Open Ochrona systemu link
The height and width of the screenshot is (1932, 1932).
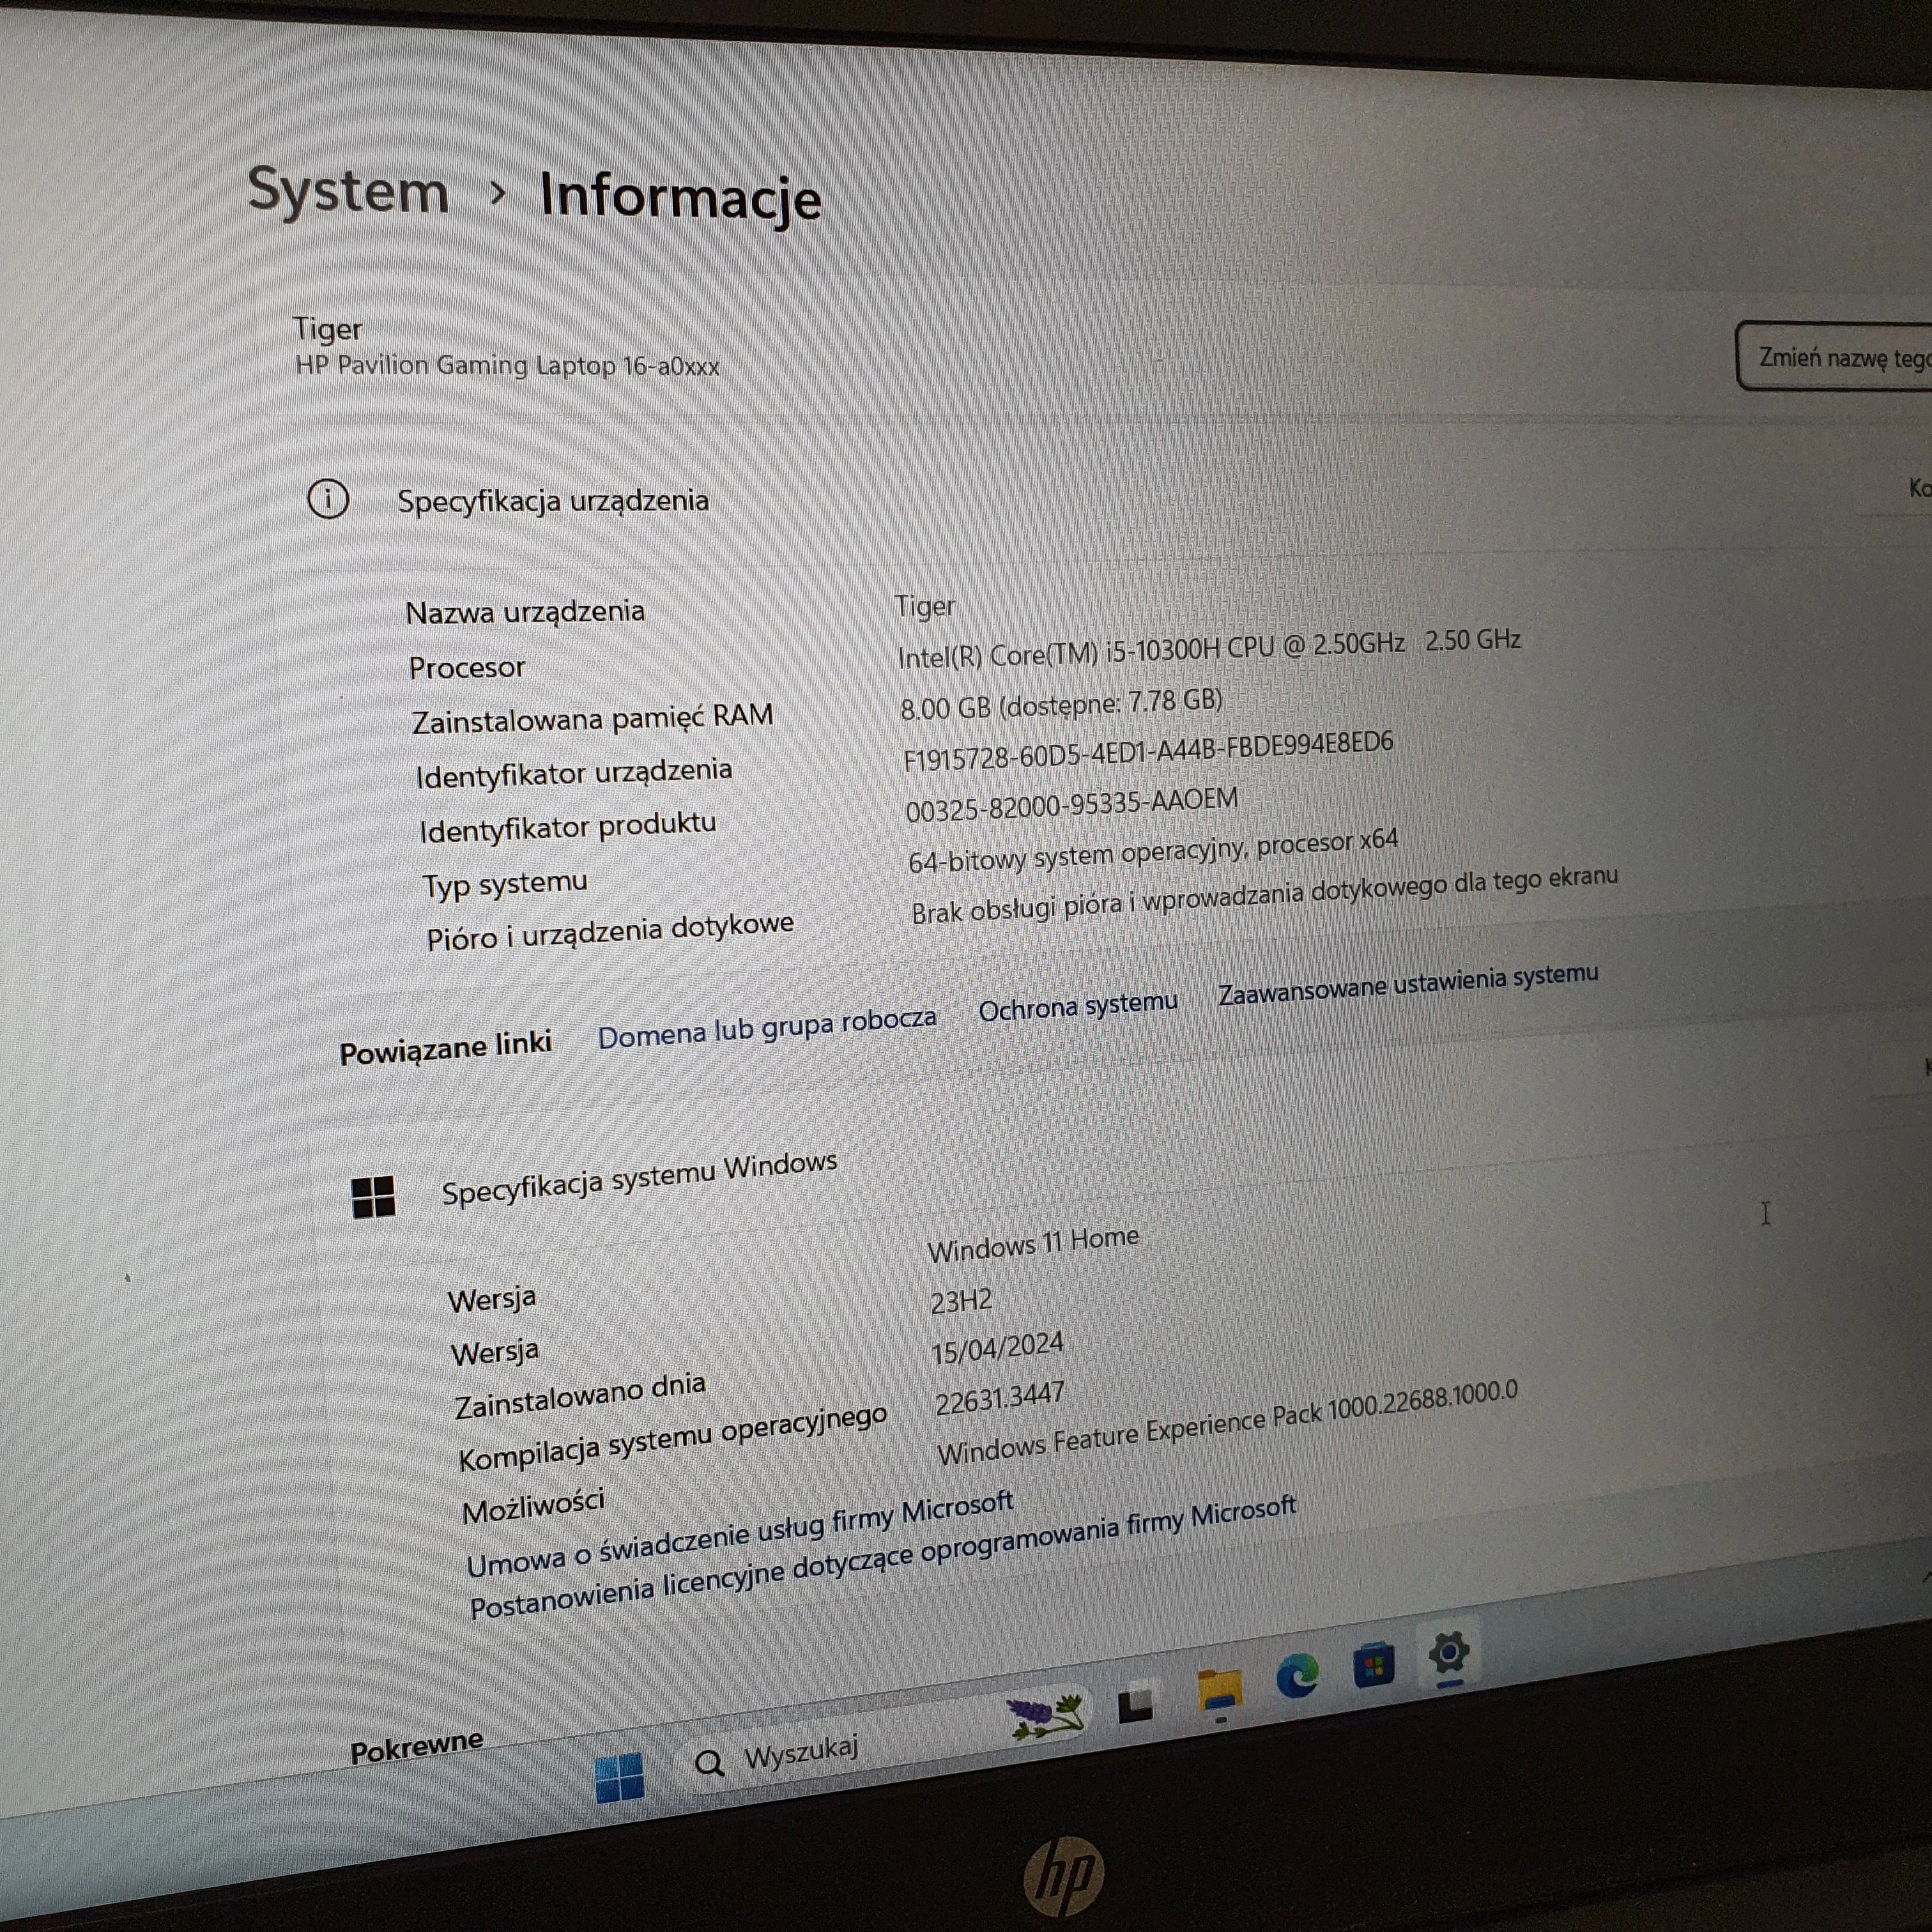pos(1078,1006)
